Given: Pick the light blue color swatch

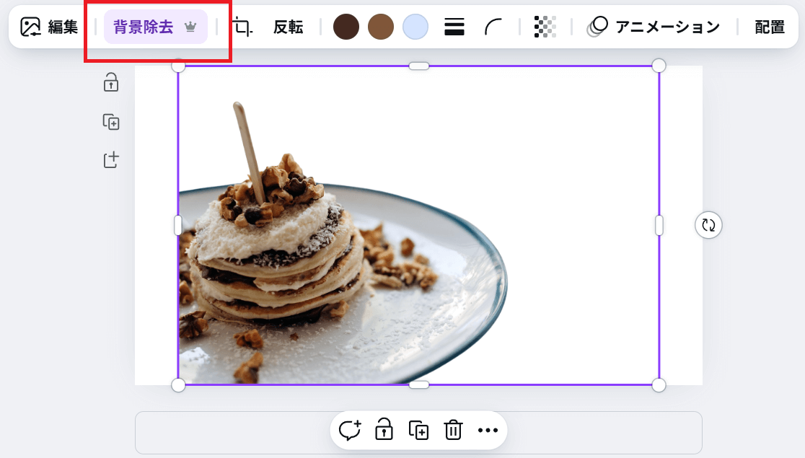Looking at the screenshot, I should (x=415, y=27).
